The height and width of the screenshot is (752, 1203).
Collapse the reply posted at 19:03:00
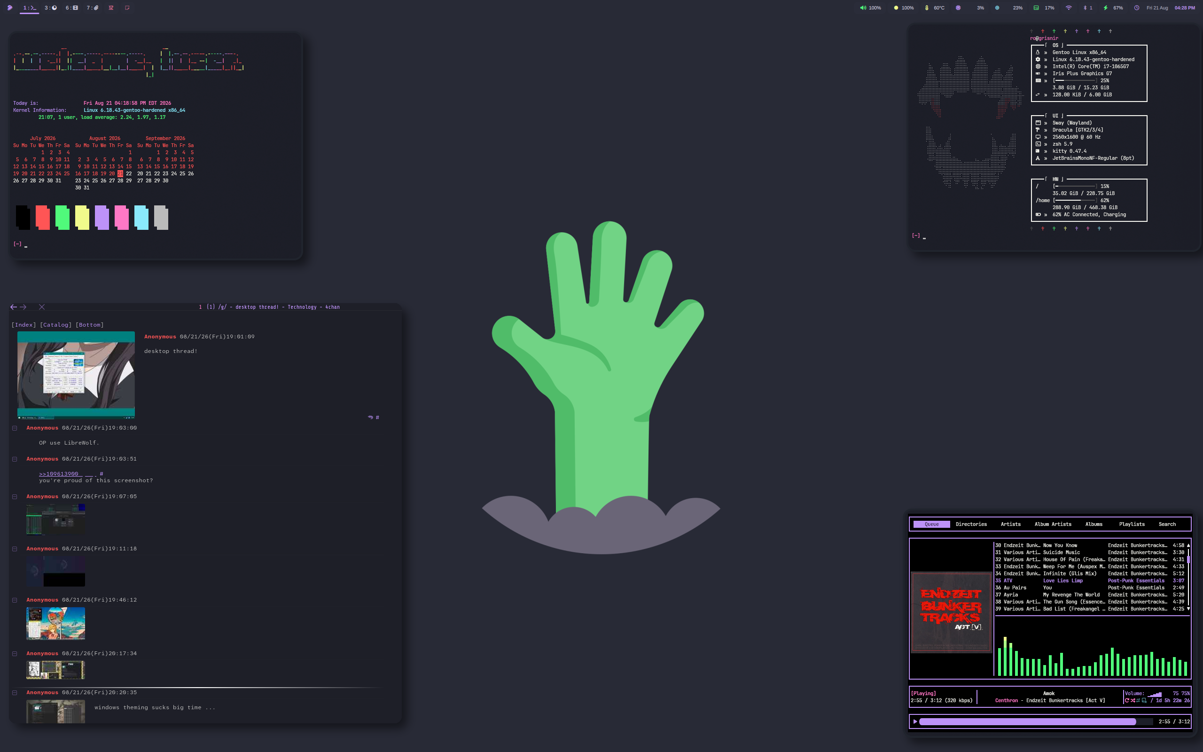(15, 428)
